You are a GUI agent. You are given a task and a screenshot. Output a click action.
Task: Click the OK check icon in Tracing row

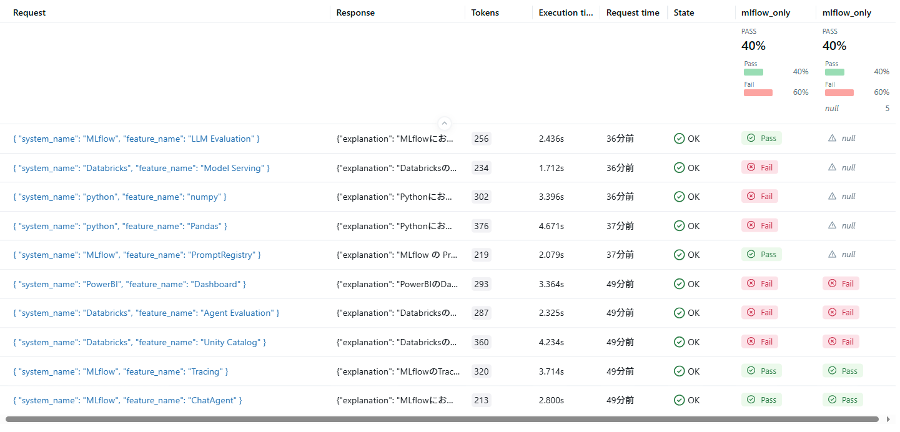tap(680, 371)
